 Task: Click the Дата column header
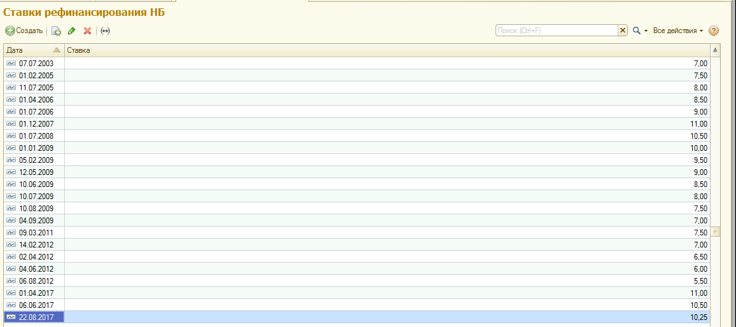click(x=34, y=50)
